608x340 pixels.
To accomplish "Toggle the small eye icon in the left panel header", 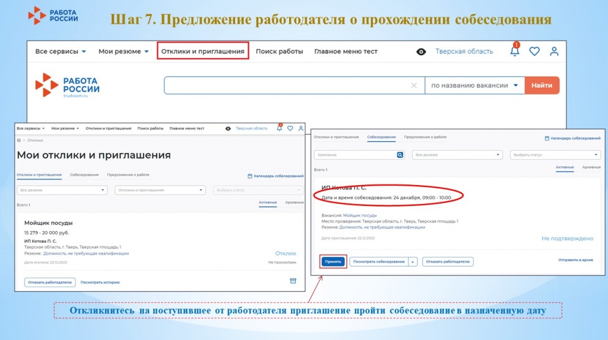I will coord(228,129).
